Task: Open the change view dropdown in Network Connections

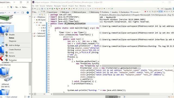Action: tap(18, 13)
